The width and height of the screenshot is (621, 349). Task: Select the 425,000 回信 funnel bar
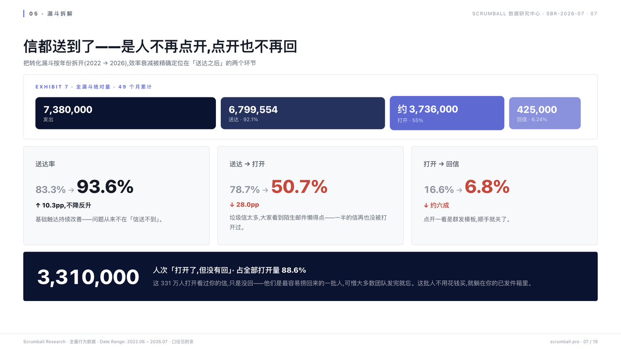(545, 113)
